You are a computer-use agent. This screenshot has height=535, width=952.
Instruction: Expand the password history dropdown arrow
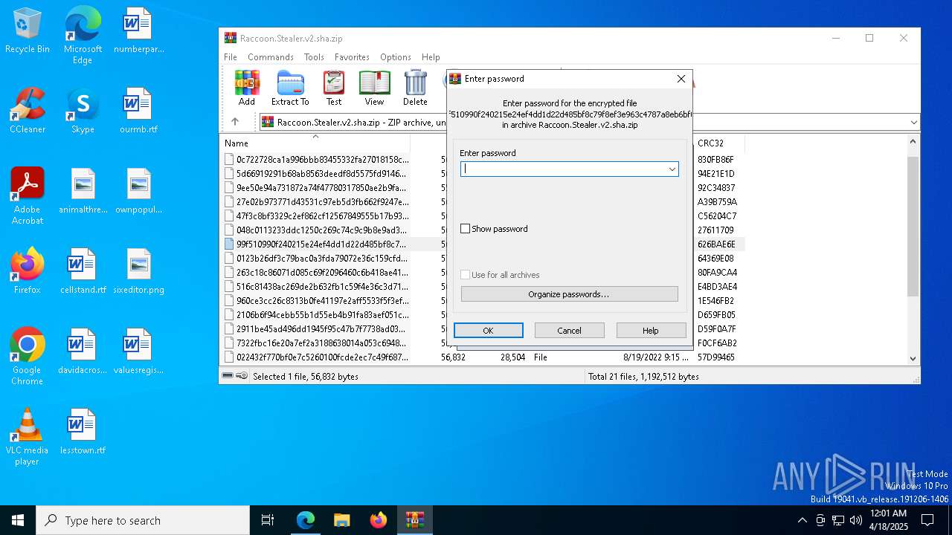click(672, 169)
